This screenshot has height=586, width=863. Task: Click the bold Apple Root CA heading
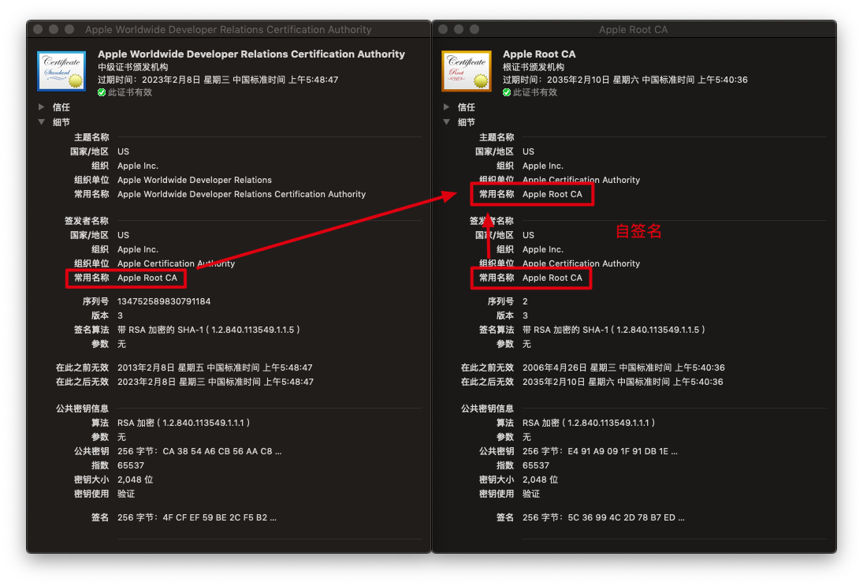pyautogui.click(x=539, y=54)
